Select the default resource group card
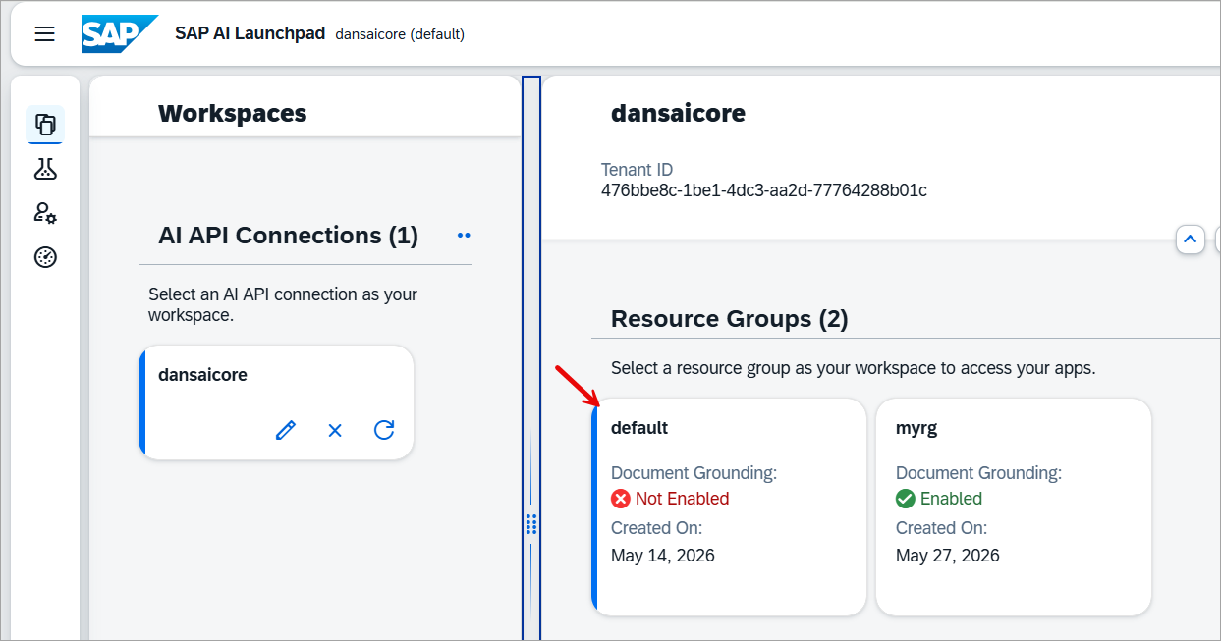The width and height of the screenshot is (1221, 641). coord(729,507)
